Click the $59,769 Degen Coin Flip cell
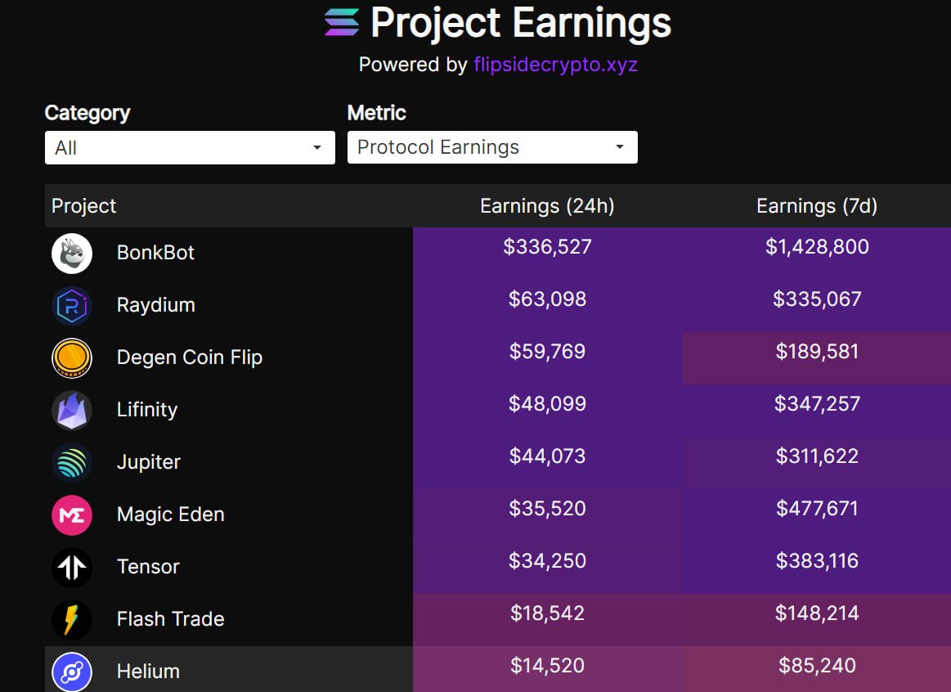This screenshot has height=692, width=951. pyautogui.click(x=548, y=358)
